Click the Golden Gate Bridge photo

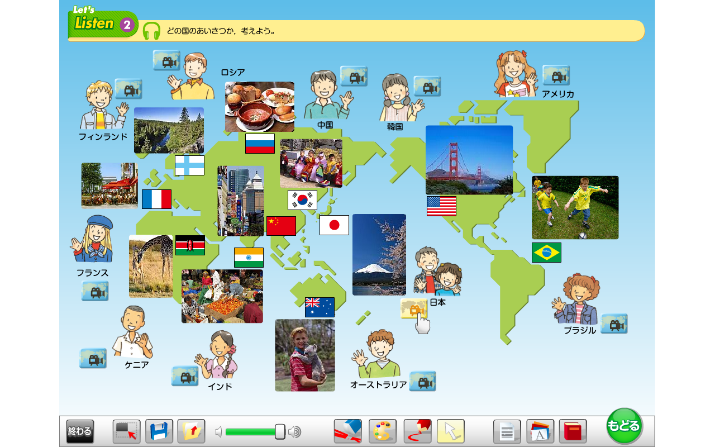469,160
